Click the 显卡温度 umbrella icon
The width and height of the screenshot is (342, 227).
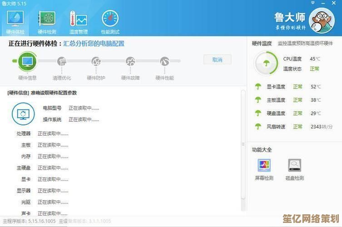coord(258,87)
